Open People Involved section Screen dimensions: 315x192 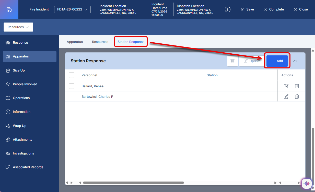pos(30,84)
